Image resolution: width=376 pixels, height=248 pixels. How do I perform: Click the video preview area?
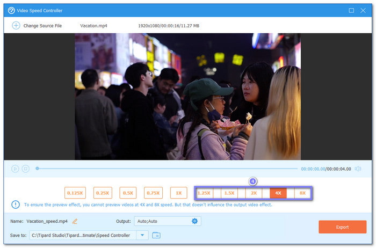pos(187,97)
